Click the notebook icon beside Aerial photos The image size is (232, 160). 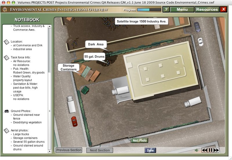pyautogui.click(x=6, y=130)
